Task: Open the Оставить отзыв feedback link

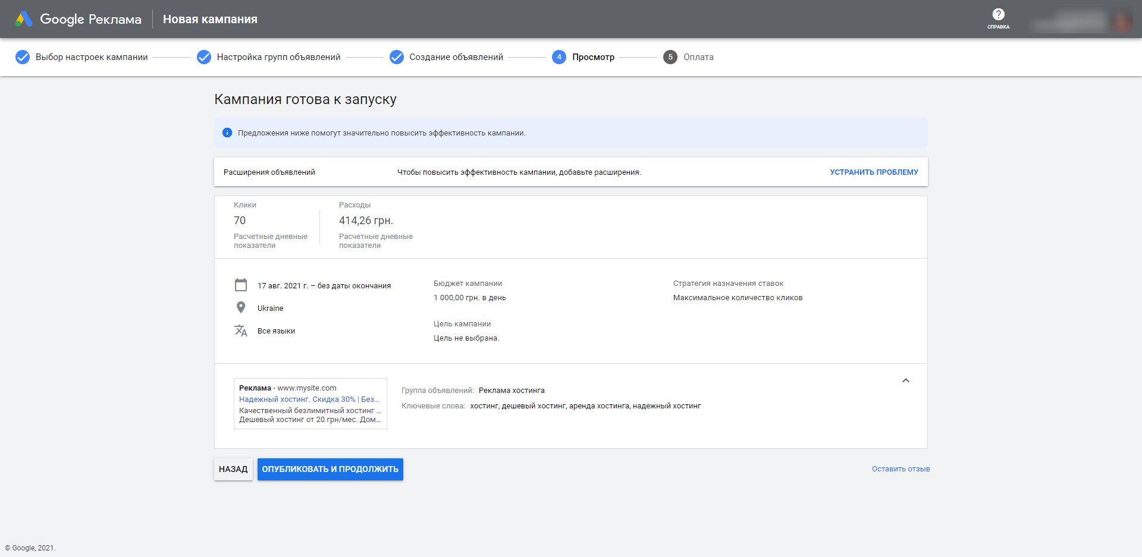Action: tap(901, 469)
